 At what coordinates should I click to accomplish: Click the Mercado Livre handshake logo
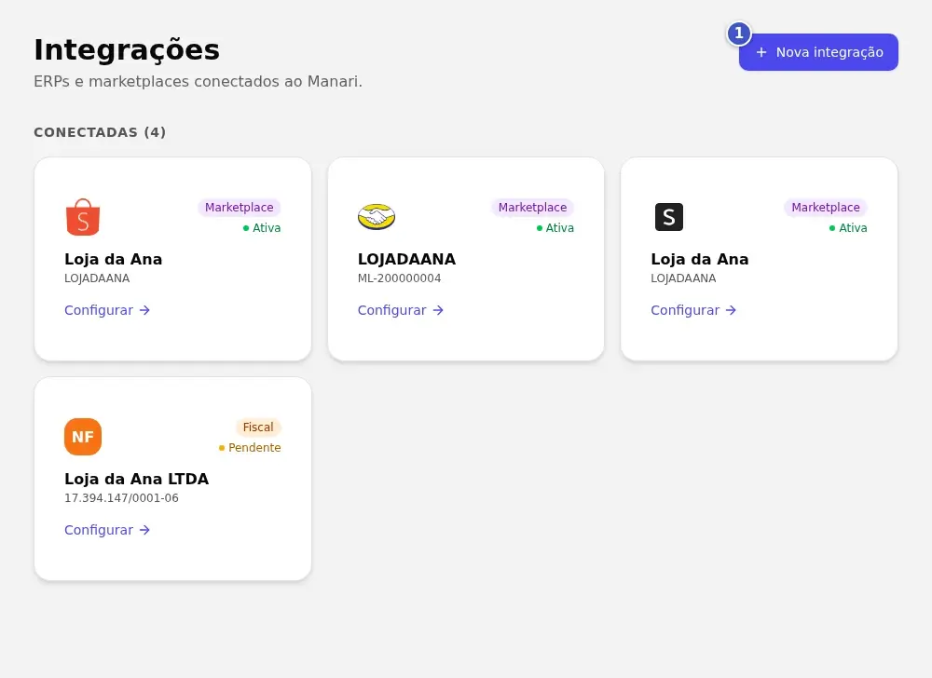pos(377,217)
